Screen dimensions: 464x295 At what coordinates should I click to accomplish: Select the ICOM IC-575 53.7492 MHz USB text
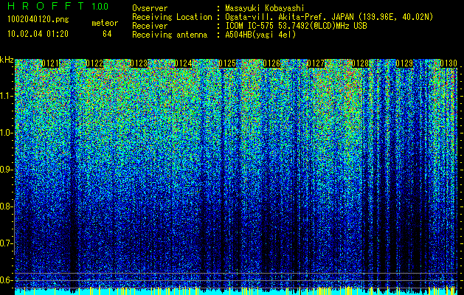pyautogui.click(x=296, y=26)
